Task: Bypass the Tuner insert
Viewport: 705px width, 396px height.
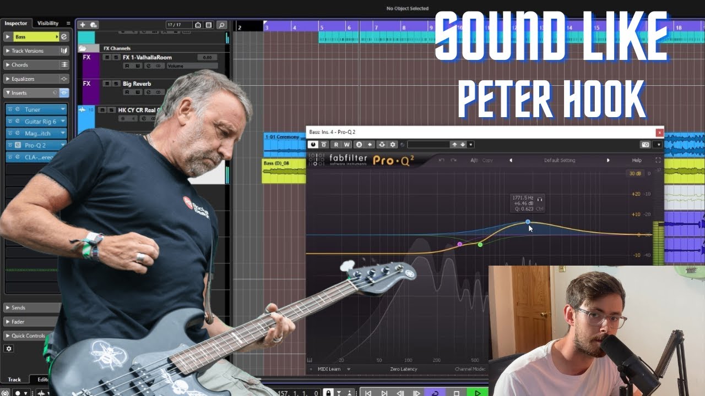Action: pyautogui.click(x=10, y=109)
